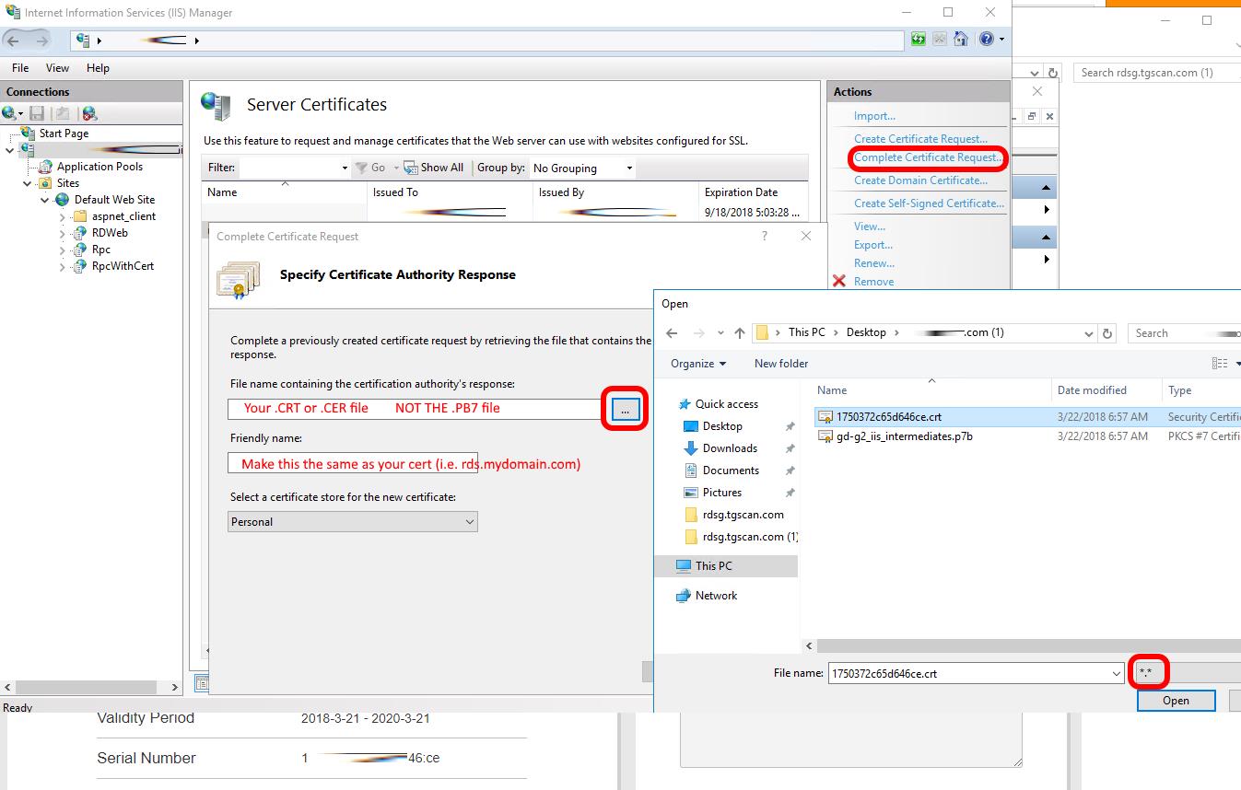The image size is (1241, 790).
Task: Open the Group by No Grouping dropdown
Action: coord(582,168)
